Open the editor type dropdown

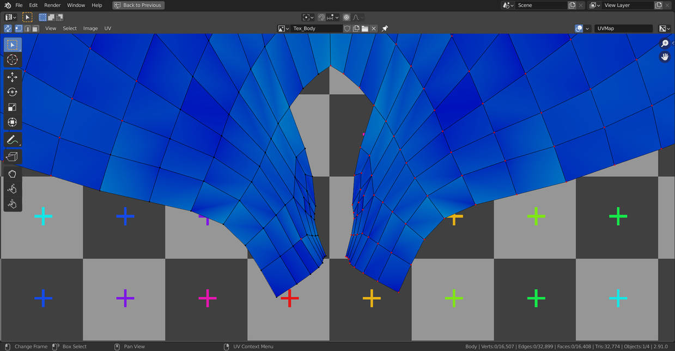[x=11, y=17]
